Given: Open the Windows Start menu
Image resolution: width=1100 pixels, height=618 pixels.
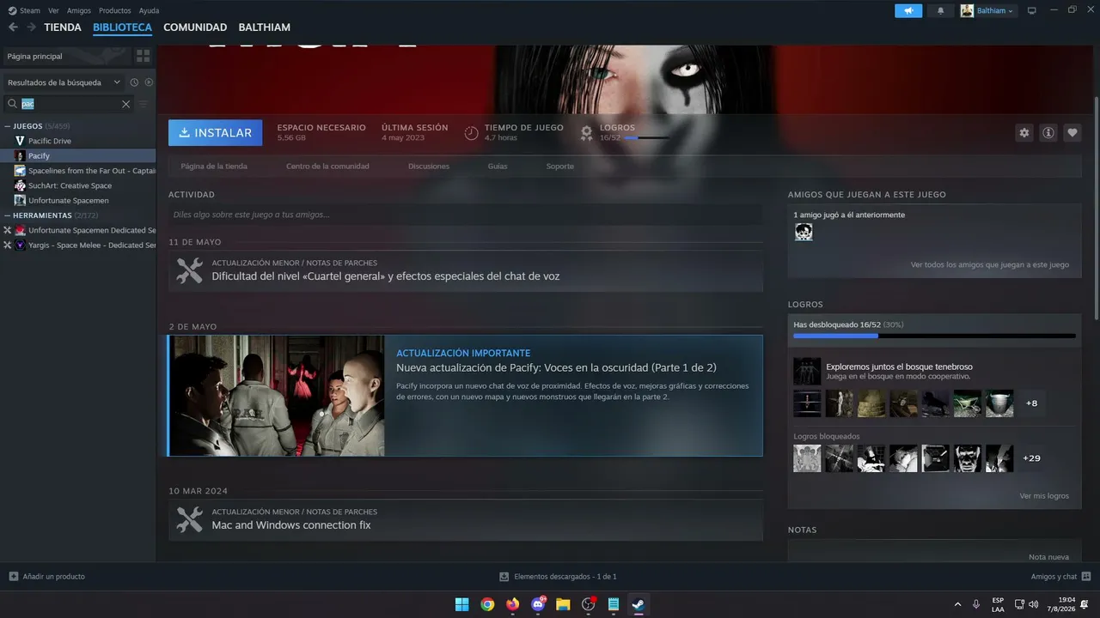Looking at the screenshot, I should [461, 604].
